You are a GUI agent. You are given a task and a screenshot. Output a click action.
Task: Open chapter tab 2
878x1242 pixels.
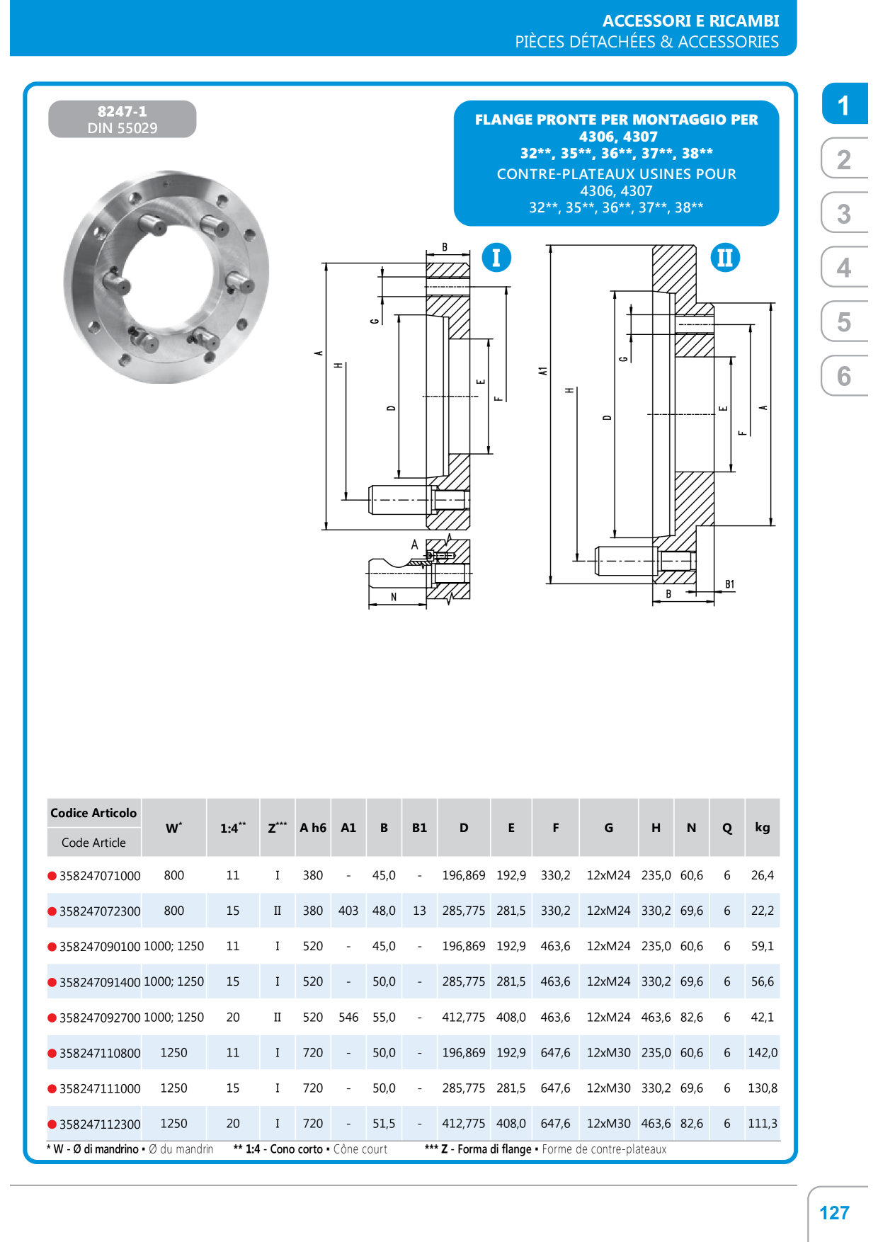(x=845, y=159)
